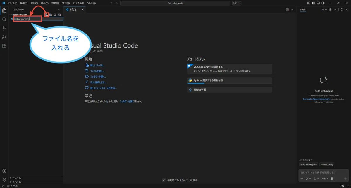
Task: Open chat settings gear
Action: click(330, 10)
